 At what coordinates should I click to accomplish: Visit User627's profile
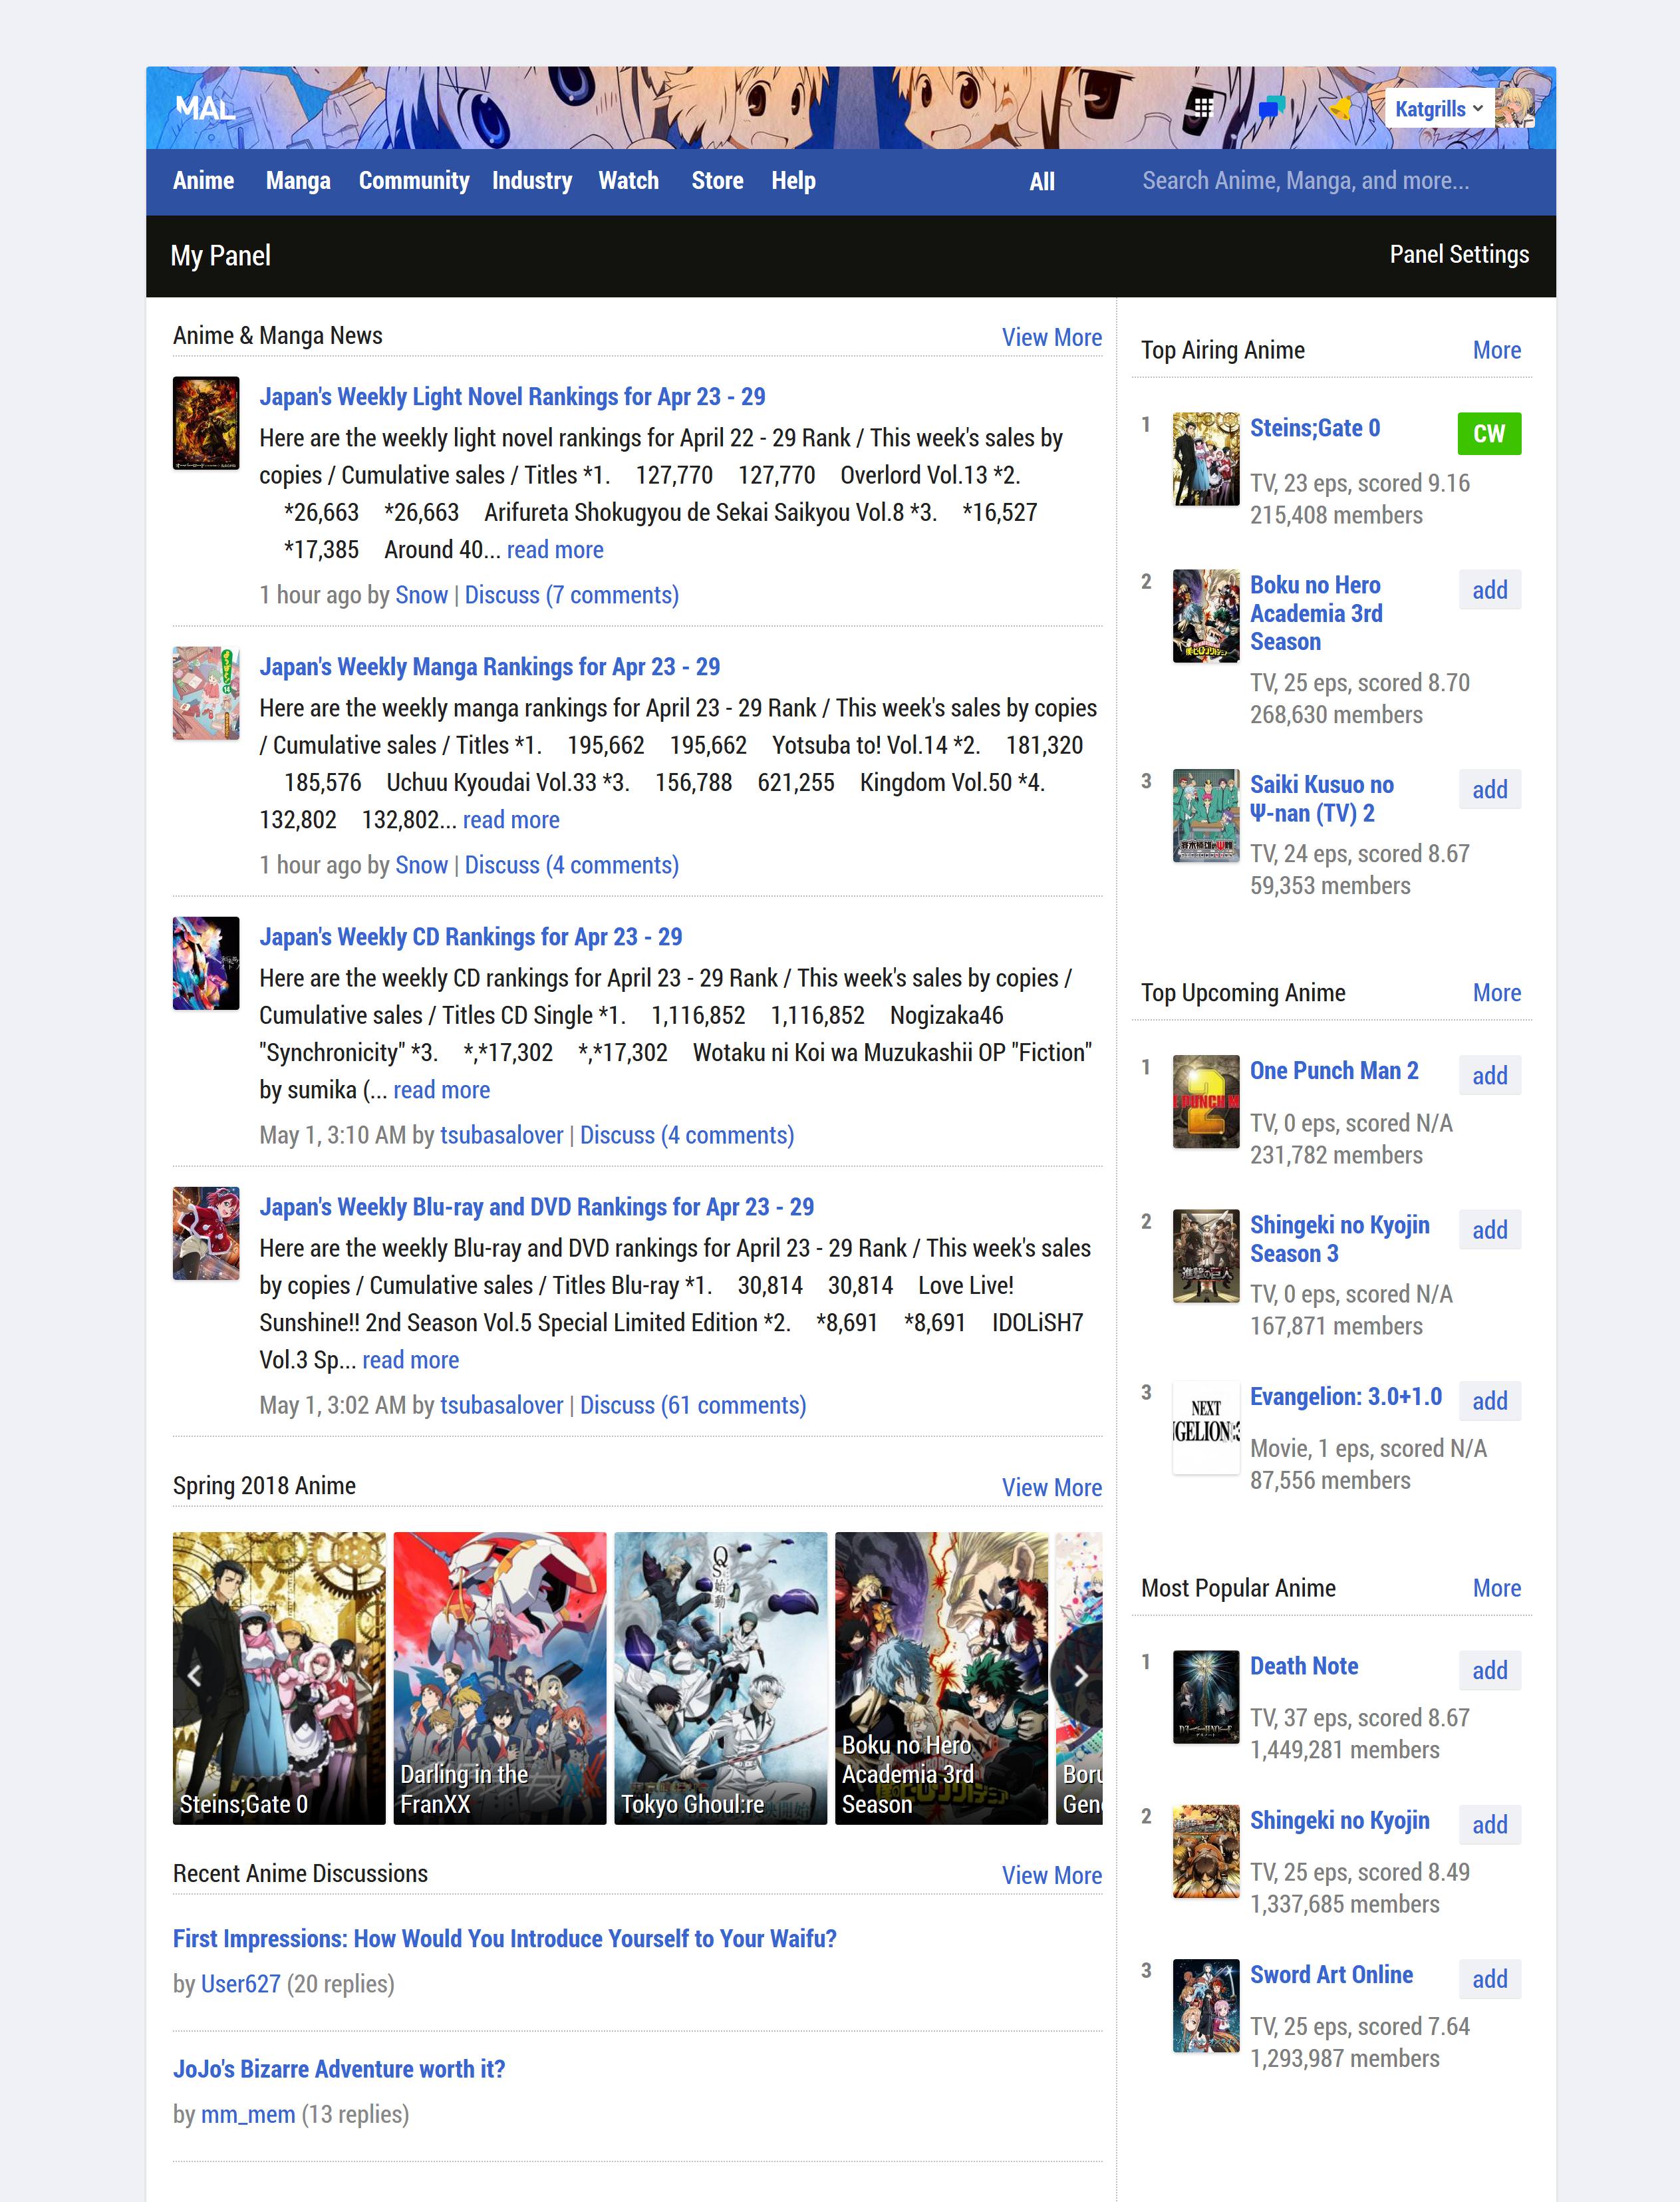[241, 1984]
